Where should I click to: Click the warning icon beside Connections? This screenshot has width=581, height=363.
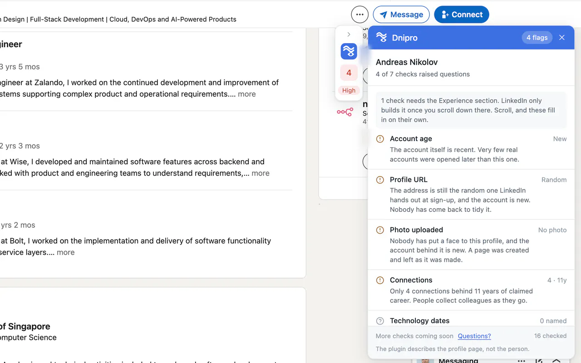pos(380,280)
